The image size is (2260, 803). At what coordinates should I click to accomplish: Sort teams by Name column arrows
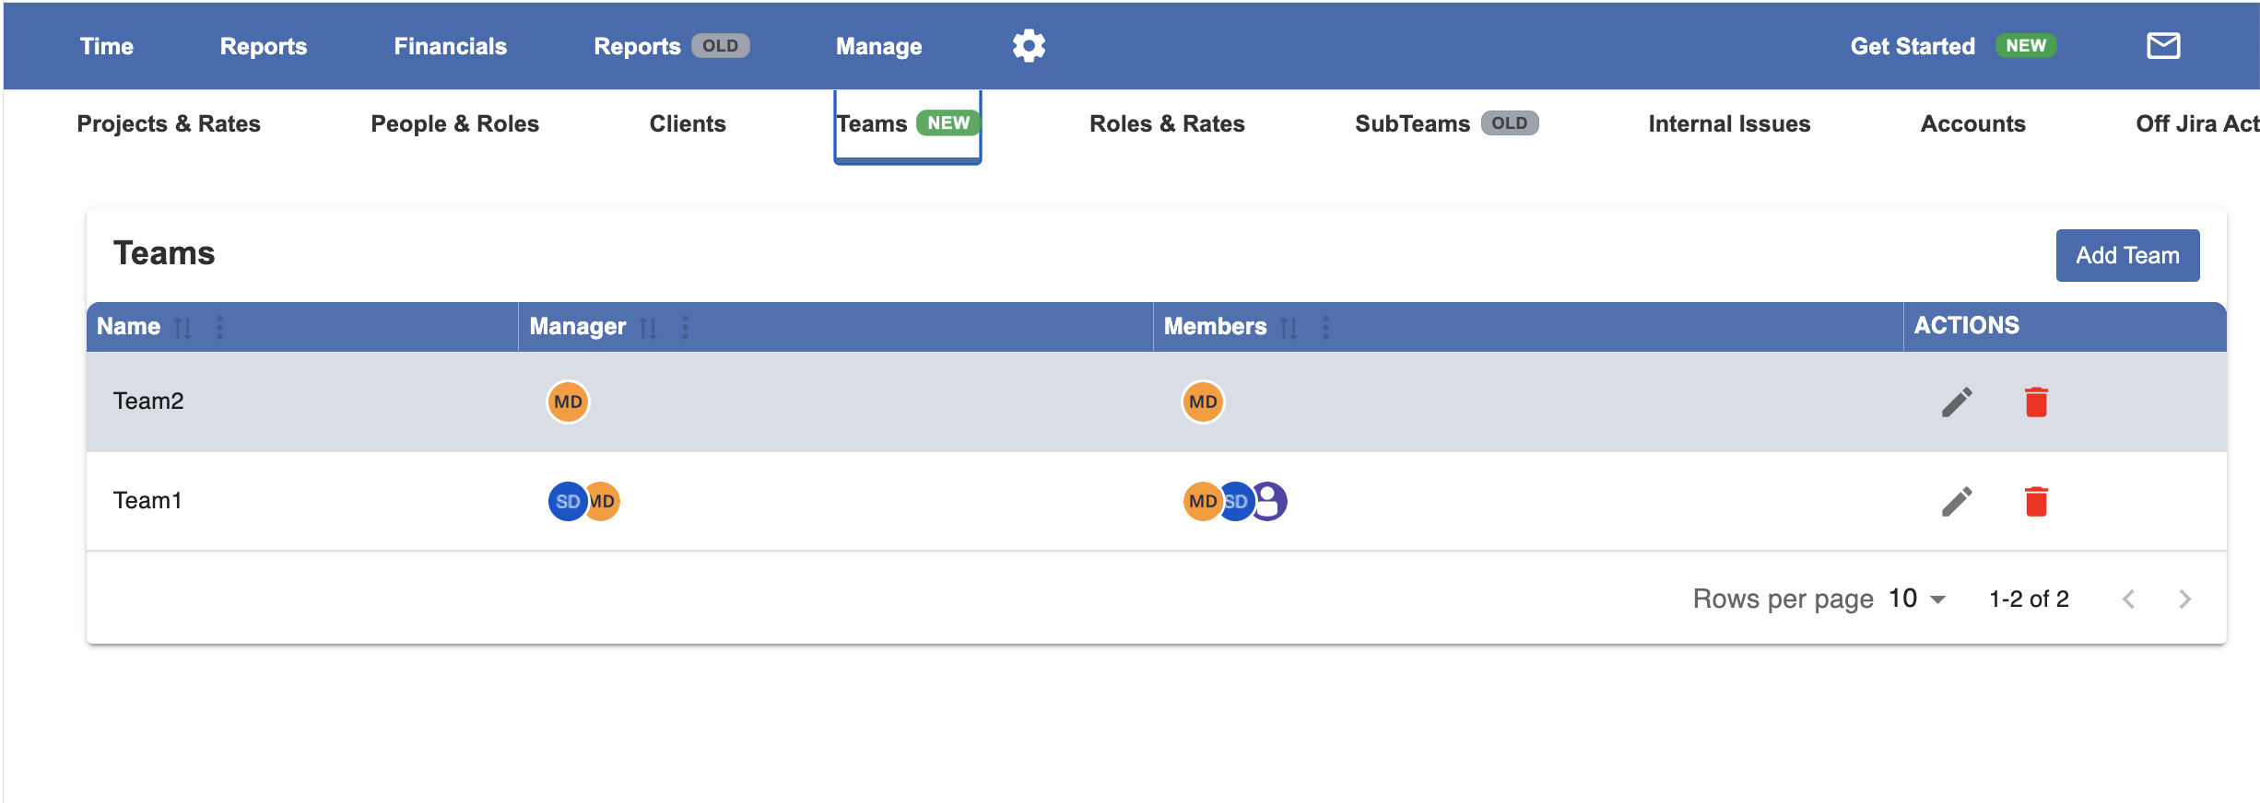tap(182, 328)
